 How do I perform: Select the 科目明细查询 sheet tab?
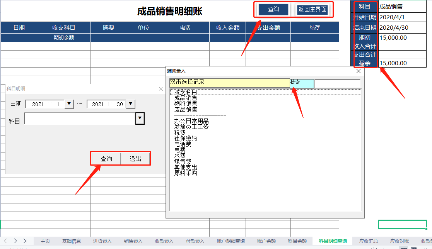[x=333, y=241]
